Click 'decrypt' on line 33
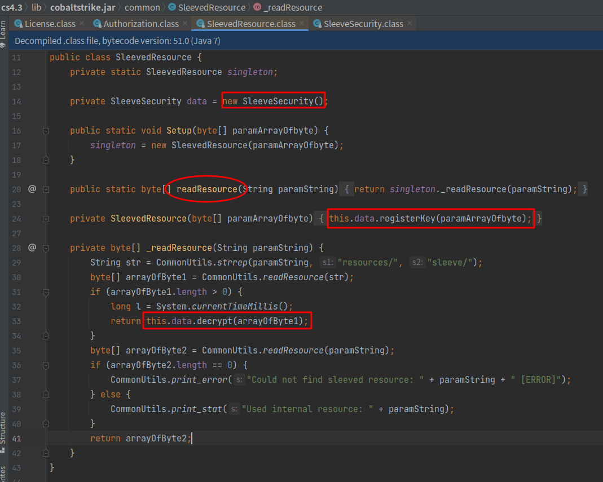The width and height of the screenshot is (603, 482). [214, 321]
